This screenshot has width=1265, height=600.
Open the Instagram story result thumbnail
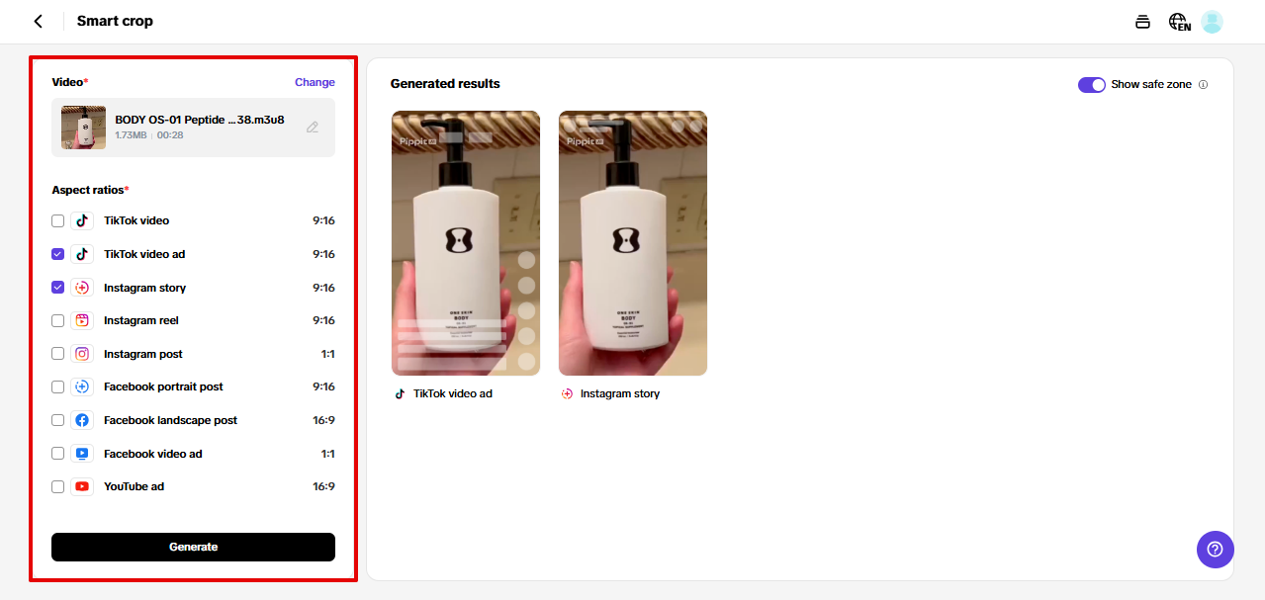[x=633, y=243]
